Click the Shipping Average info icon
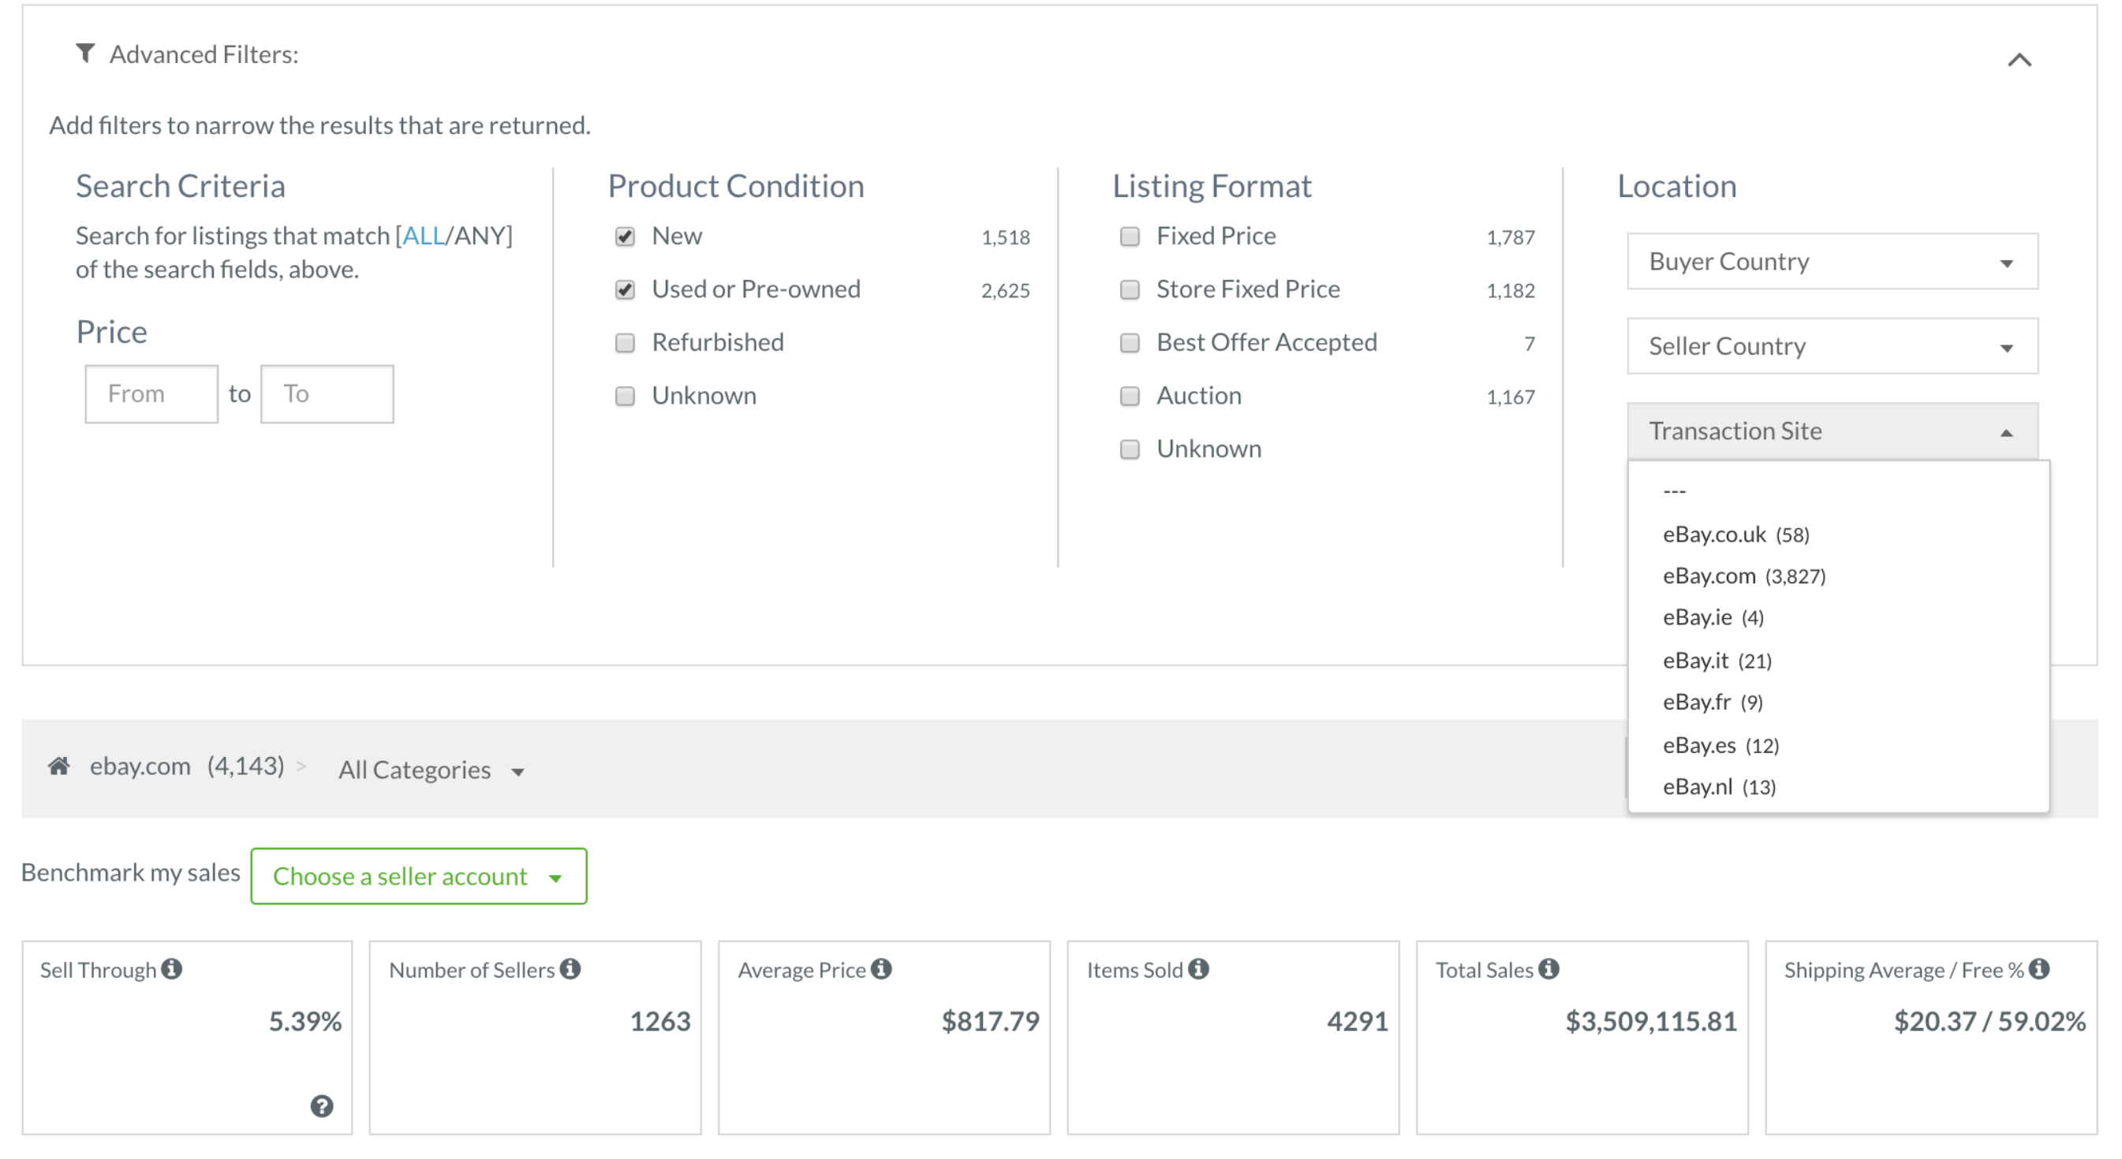Screen dimensions: 2122x1159 [2039, 969]
